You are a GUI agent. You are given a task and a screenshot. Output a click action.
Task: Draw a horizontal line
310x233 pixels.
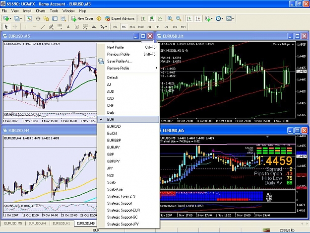click(34, 27)
